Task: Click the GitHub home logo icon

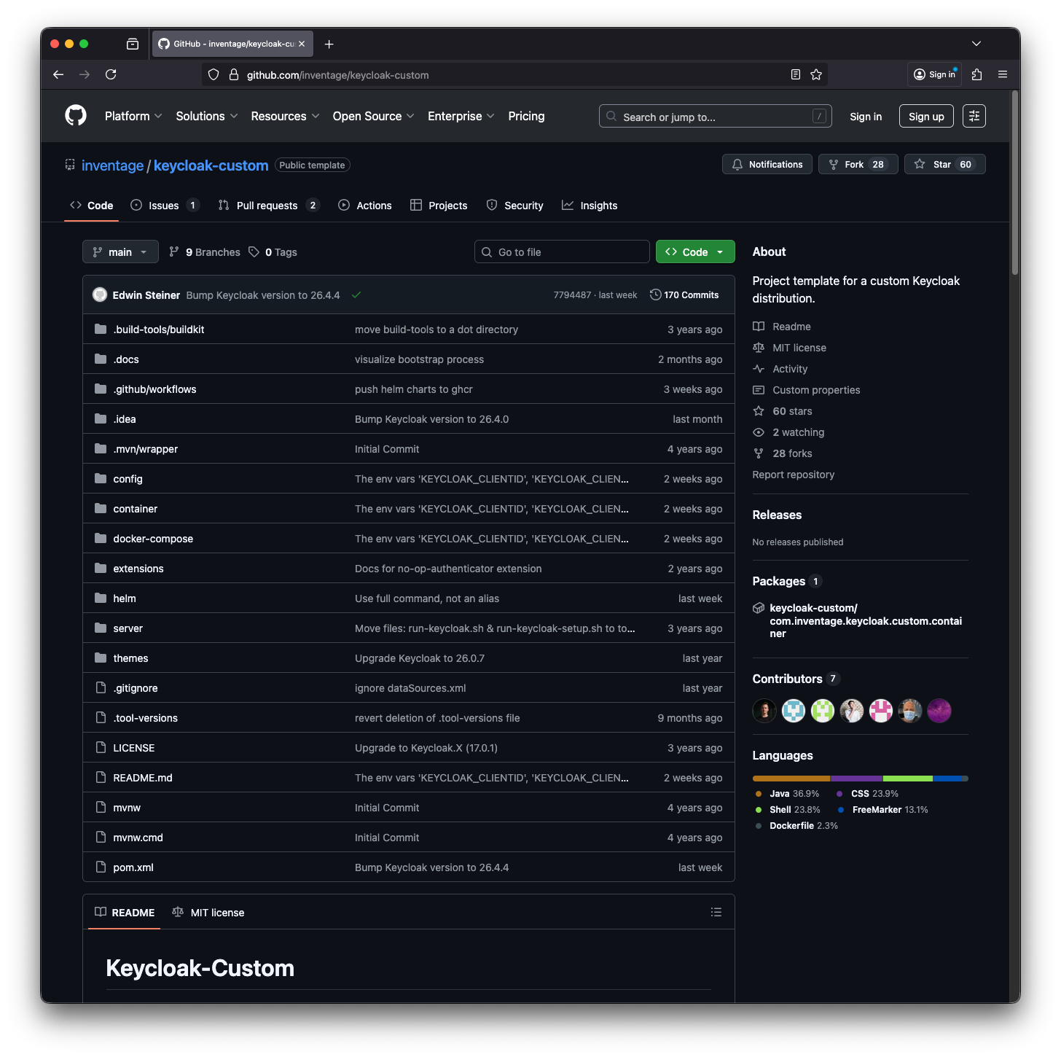Action: coord(75,115)
